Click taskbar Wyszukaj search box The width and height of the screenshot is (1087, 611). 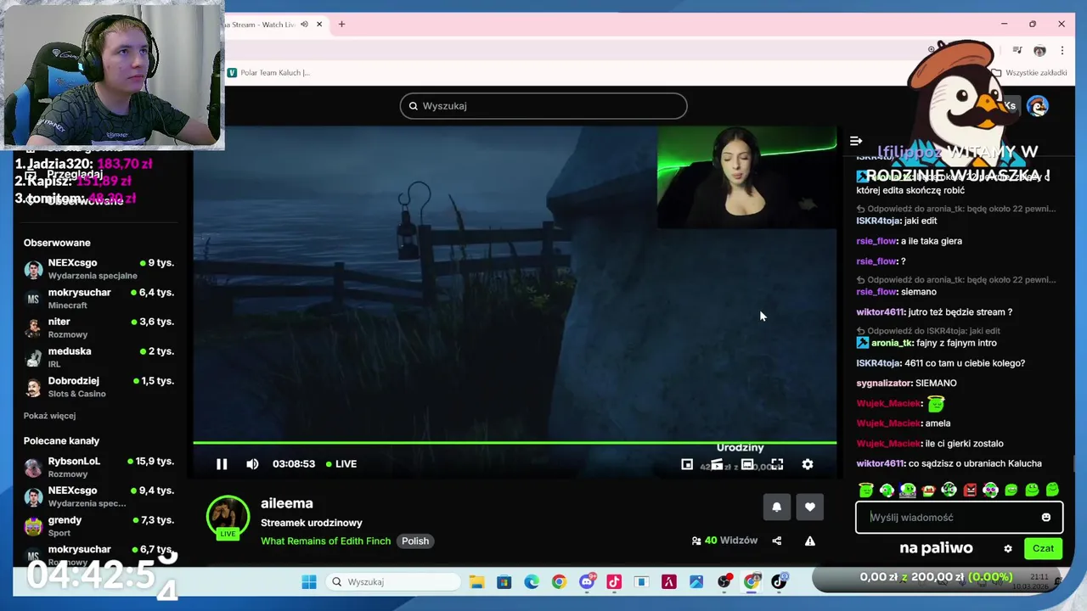(x=393, y=582)
